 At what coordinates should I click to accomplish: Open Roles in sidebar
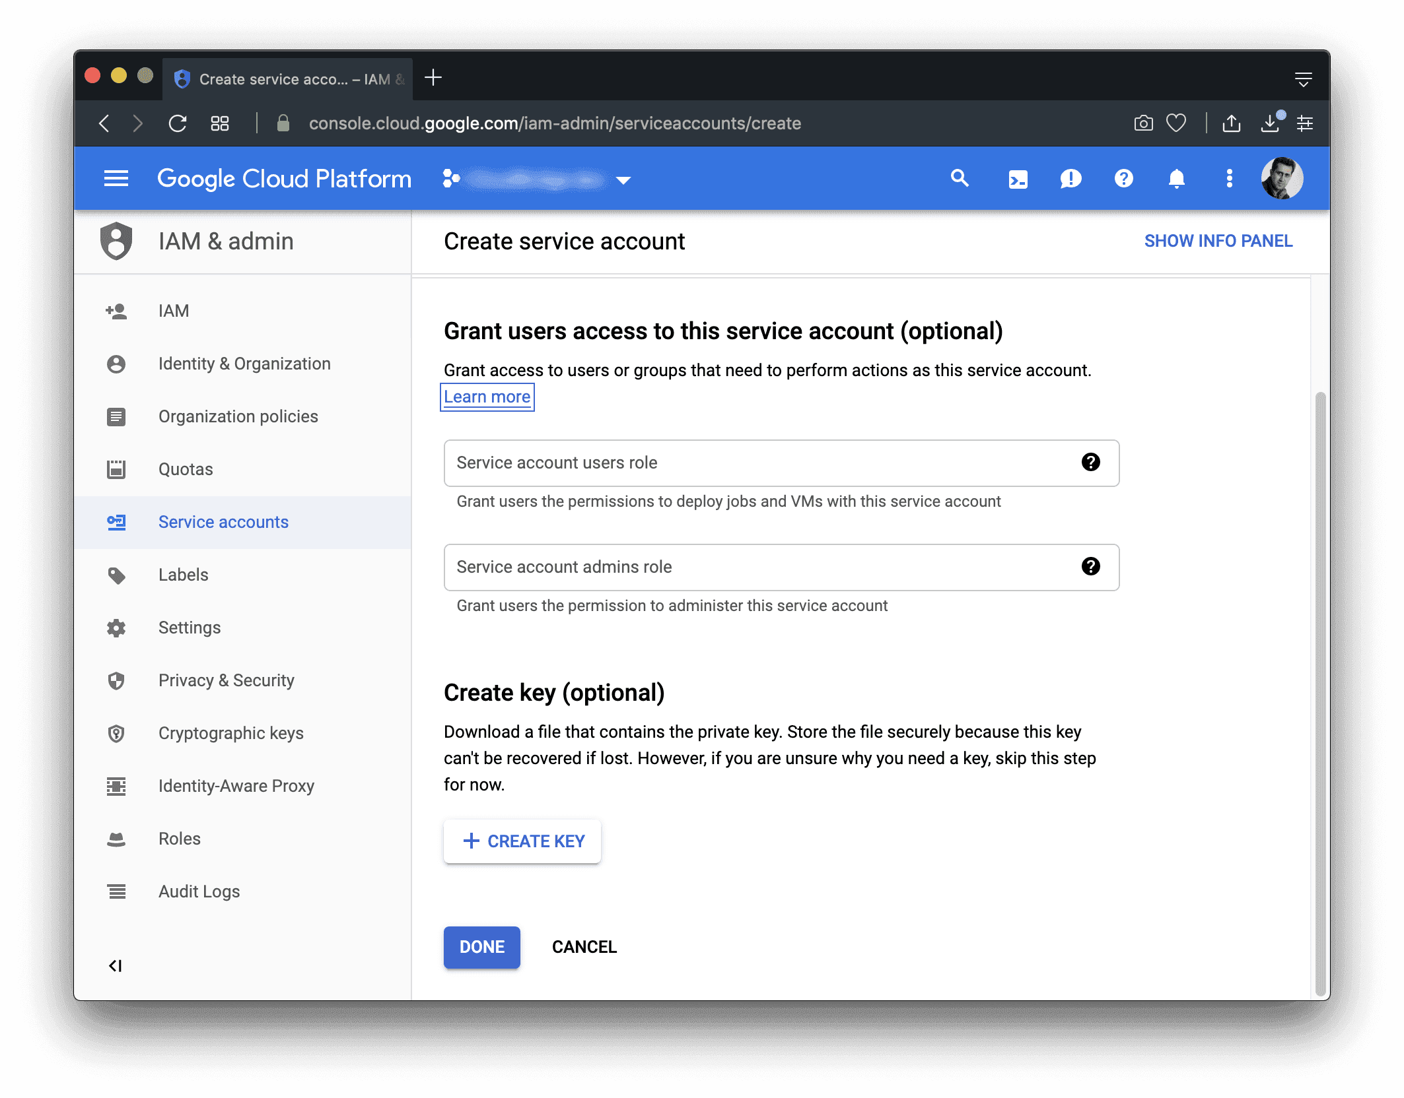click(x=180, y=839)
